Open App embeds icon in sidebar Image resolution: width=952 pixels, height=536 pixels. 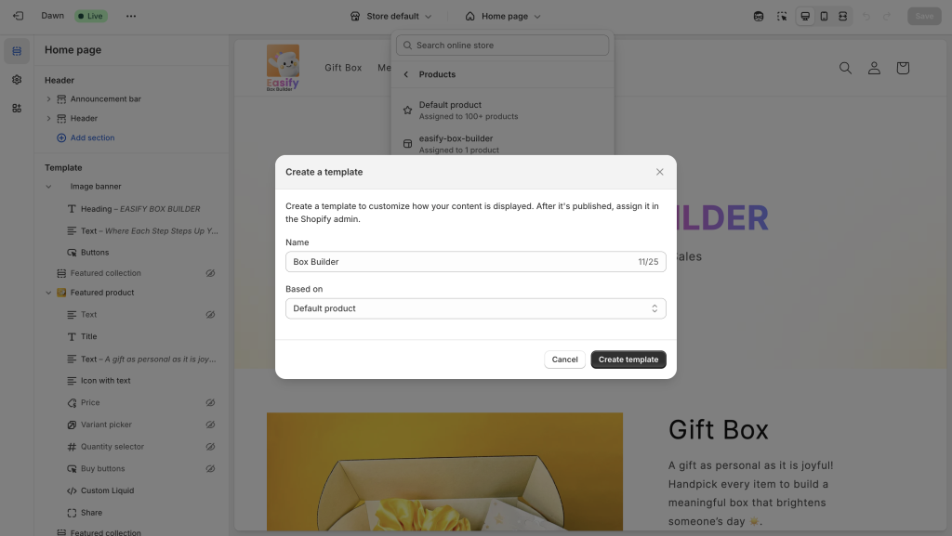[17, 108]
